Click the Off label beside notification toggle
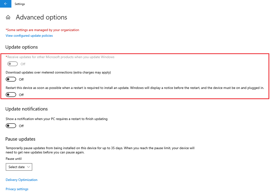This screenshot has width=274, height=196. (21, 126)
